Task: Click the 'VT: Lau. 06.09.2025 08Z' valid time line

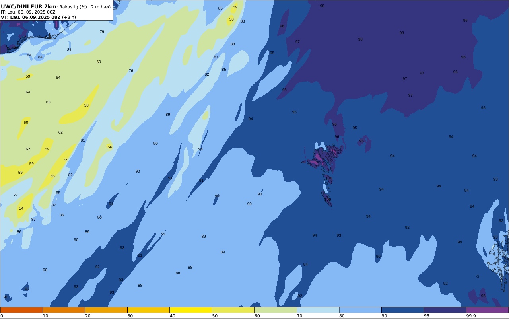Action: point(30,17)
